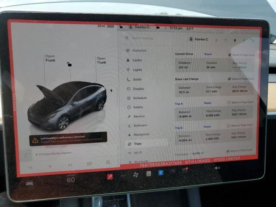This screenshot has height=207, width=276.
Task: Open Navigation settings
Action: click(x=139, y=135)
